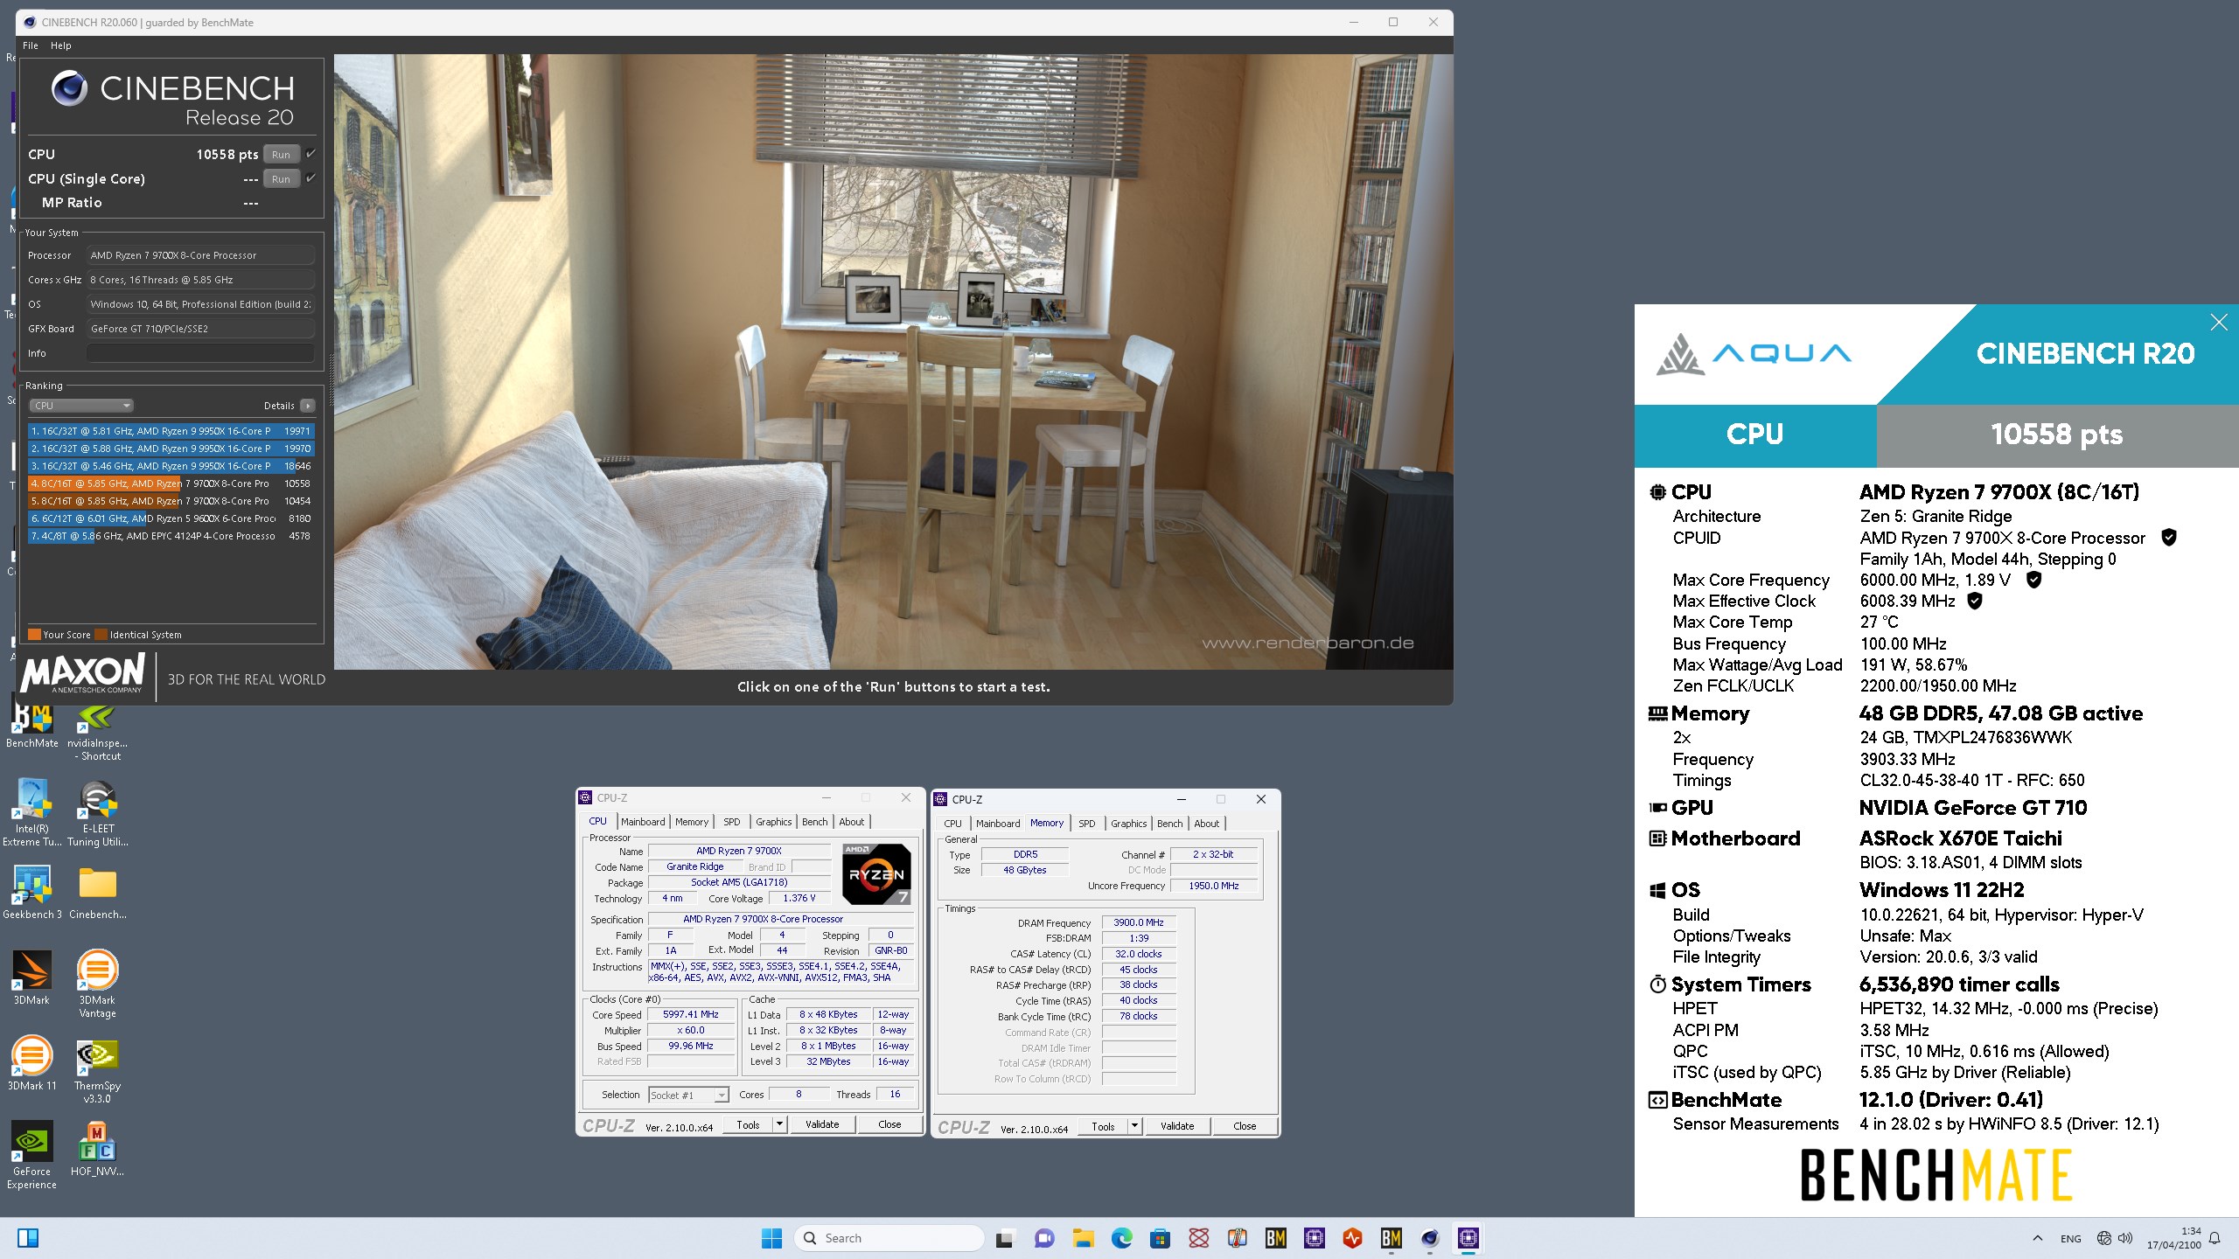Open the Cinebench Help menu
This screenshot has width=2239, height=1259.
pyautogui.click(x=60, y=45)
